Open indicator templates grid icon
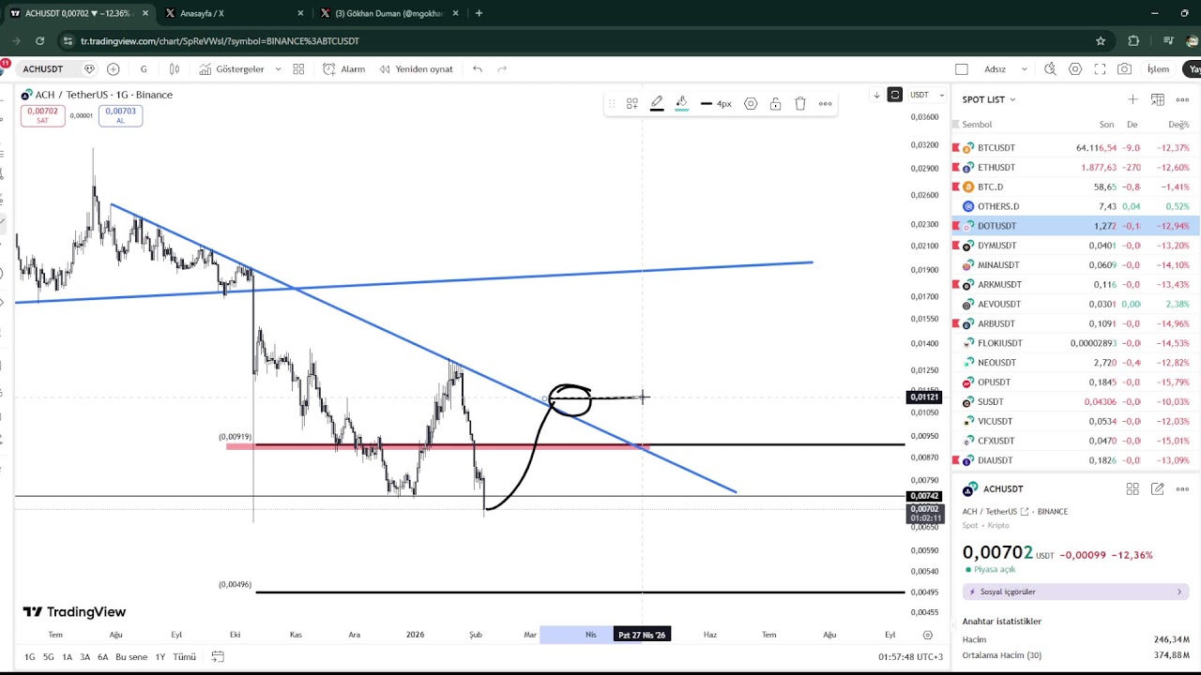The height and width of the screenshot is (675, 1201). (298, 69)
